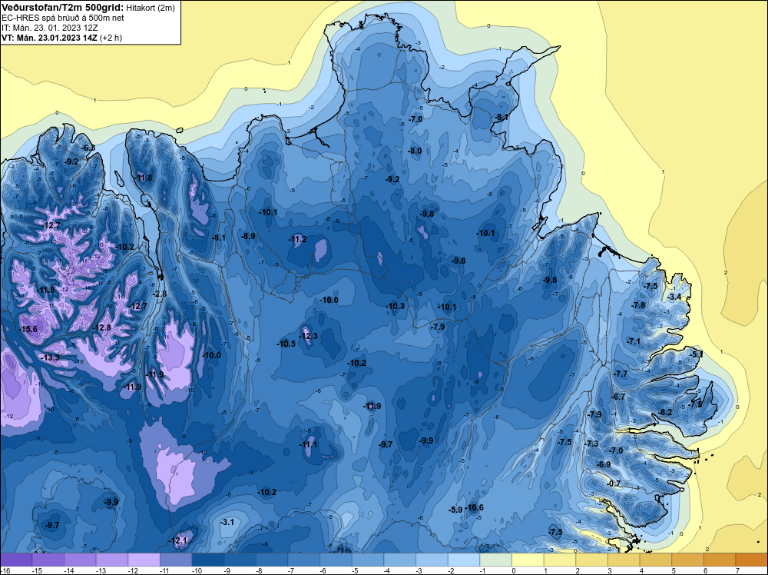This screenshot has height=575, width=768.
Task: Select the -8.0 temperature value
Action: pos(415,151)
